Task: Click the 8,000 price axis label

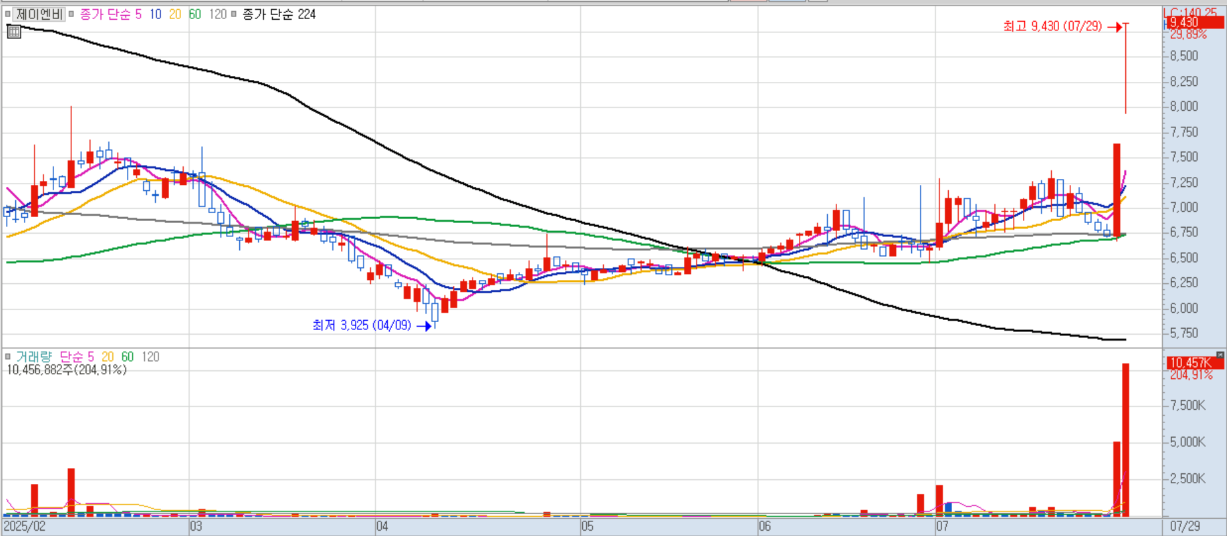Action: coord(1184,106)
